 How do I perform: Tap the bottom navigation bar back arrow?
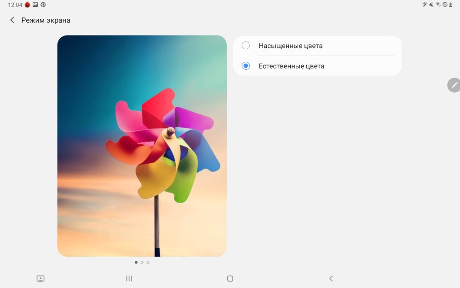331,278
